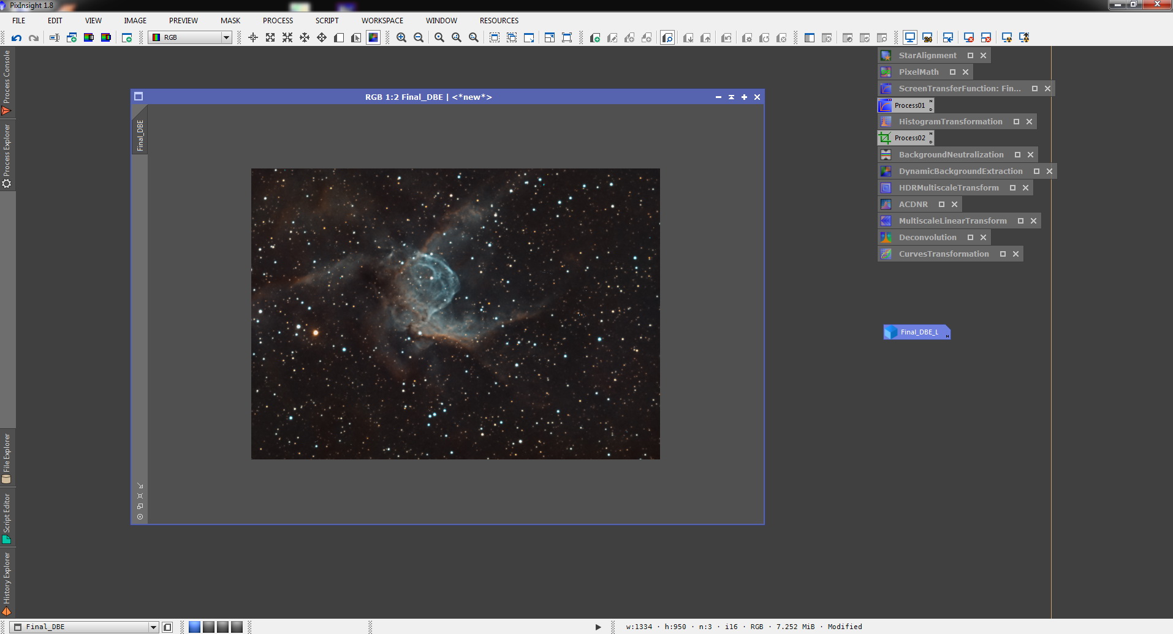
Task: Click the new image window icon with green plus
Action: [127, 38]
